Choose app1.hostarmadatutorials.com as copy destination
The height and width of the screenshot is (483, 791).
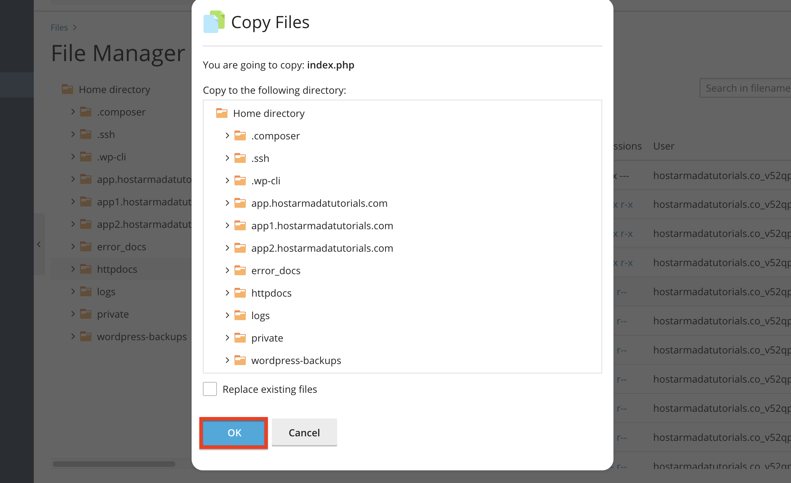coord(322,226)
